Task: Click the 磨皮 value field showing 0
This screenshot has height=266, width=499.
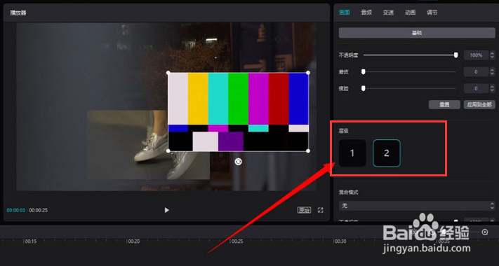Action: (476, 71)
